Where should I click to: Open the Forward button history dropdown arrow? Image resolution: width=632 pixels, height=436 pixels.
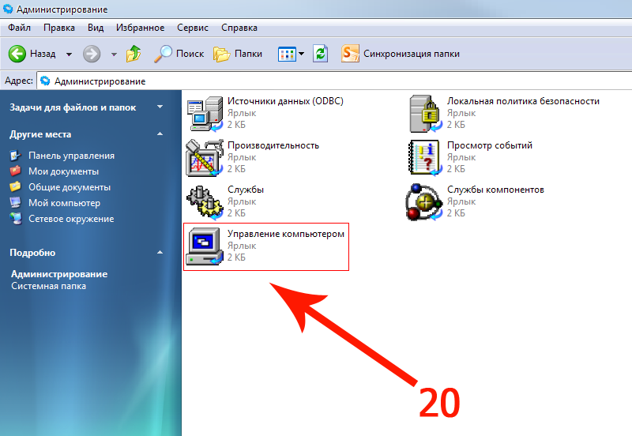(114, 54)
